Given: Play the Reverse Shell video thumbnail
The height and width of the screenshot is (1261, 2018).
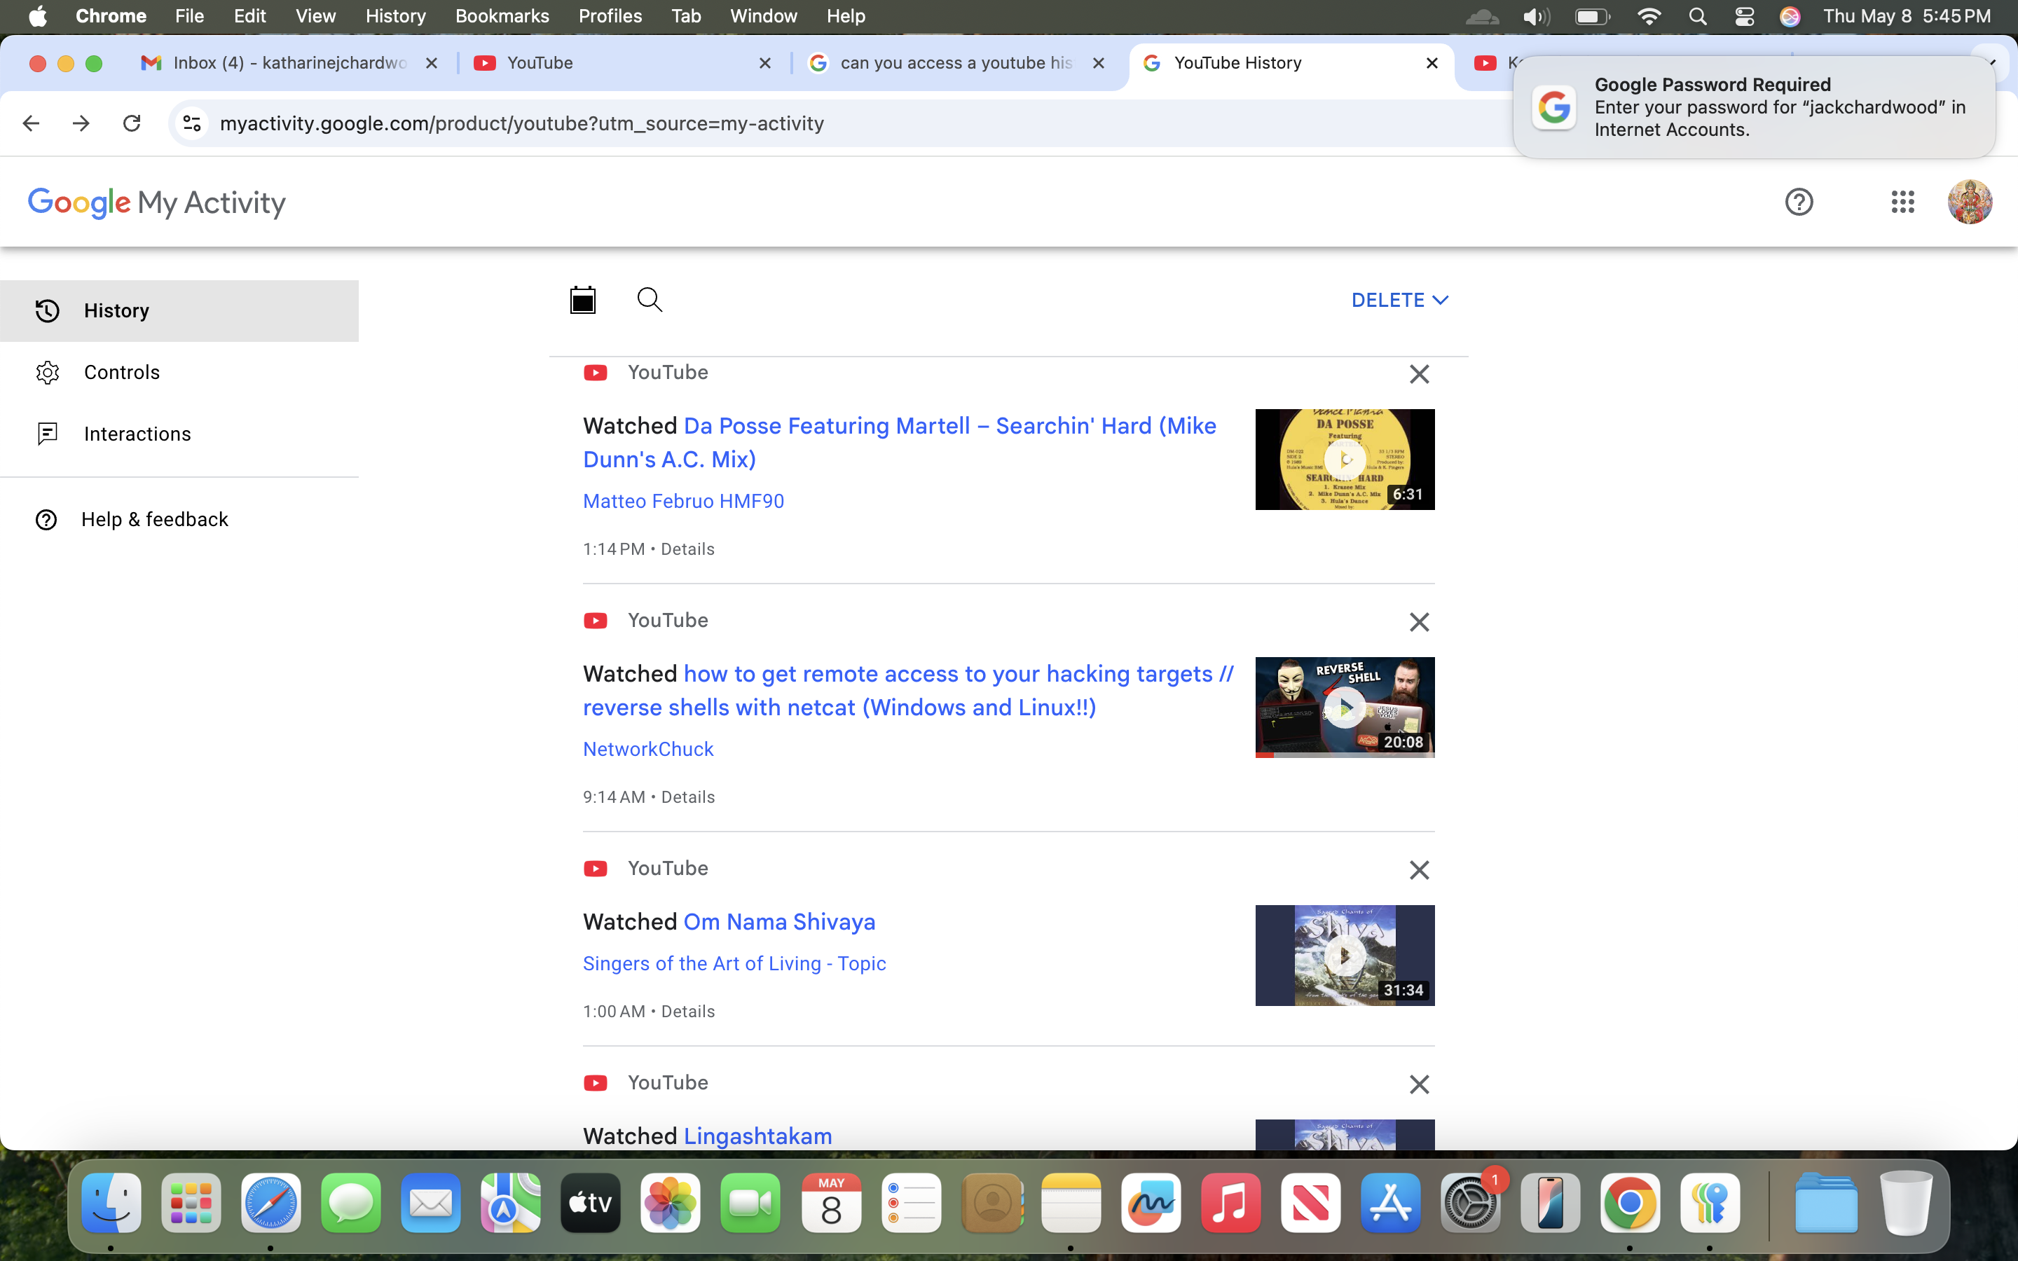Looking at the screenshot, I should [x=1344, y=708].
